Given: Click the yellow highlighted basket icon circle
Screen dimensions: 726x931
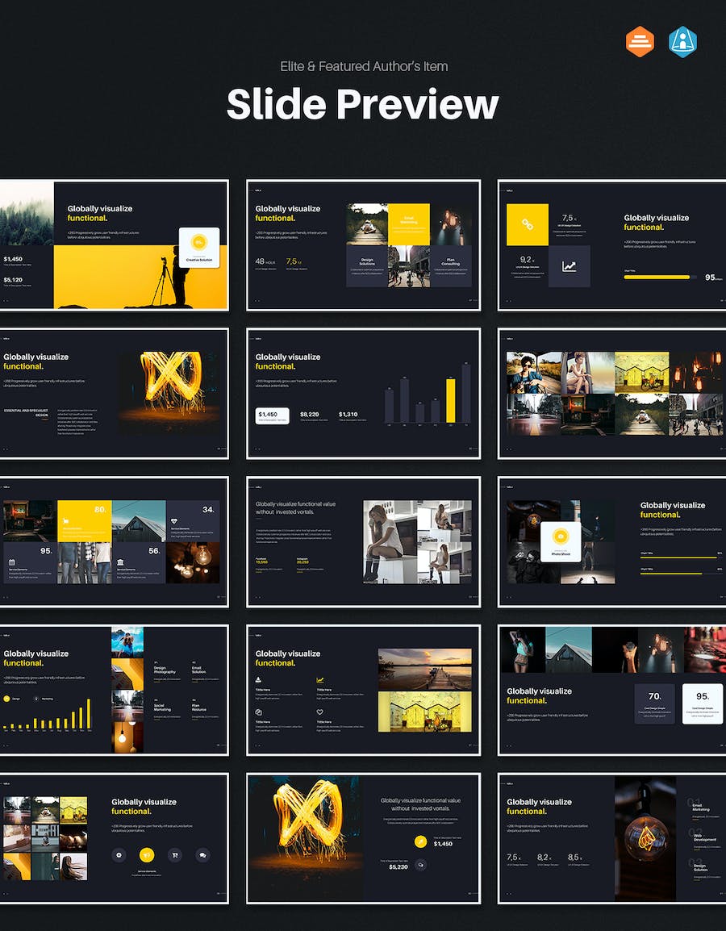Looking at the screenshot, I should [147, 854].
